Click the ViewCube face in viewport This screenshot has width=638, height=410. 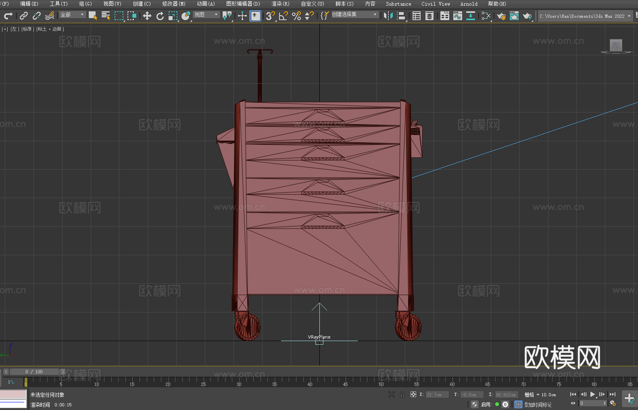click(616, 45)
